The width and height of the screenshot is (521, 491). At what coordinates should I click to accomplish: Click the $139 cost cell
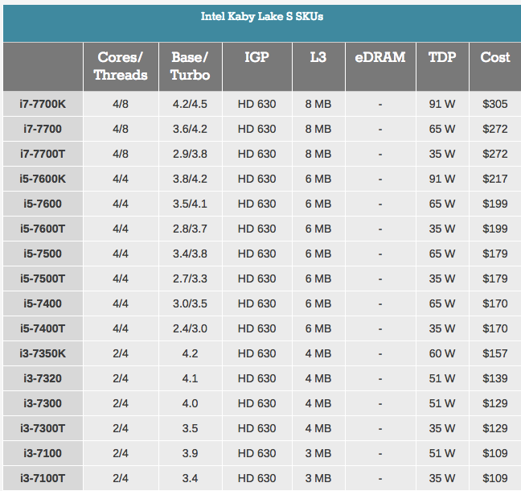(495, 378)
